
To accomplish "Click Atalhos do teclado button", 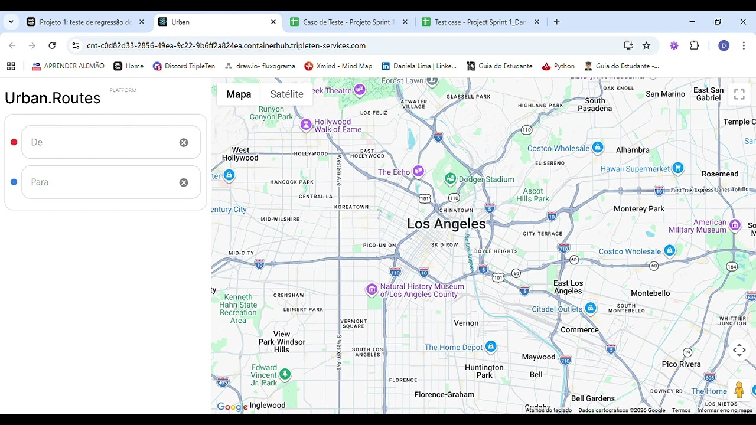I will 549,410.
